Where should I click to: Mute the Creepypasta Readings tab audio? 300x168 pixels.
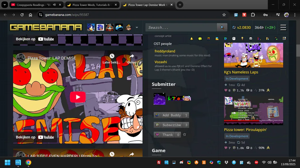click(54, 5)
